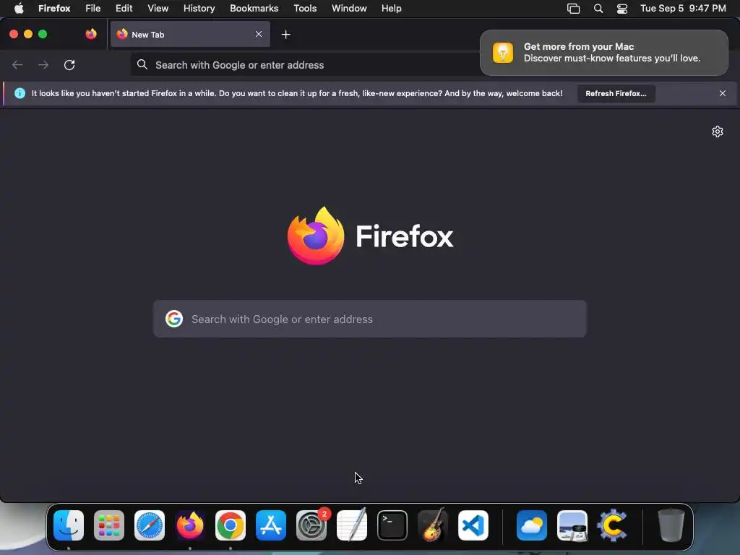Open Stage Manager window icon in menu bar
This screenshot has height=555, width=740.
click(x=573, y=9)
